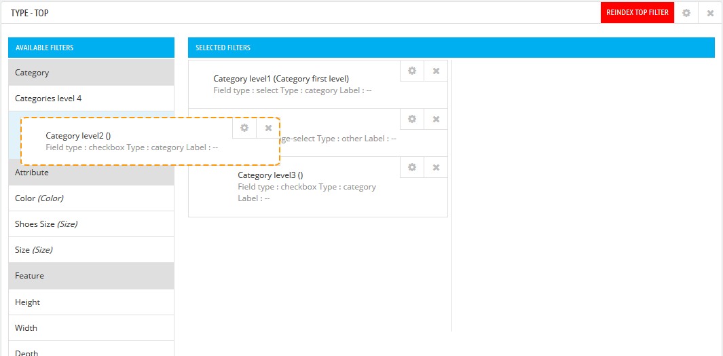723x356 pixels.
Task: Select the Width feature filter
Action: coord(91,328)
